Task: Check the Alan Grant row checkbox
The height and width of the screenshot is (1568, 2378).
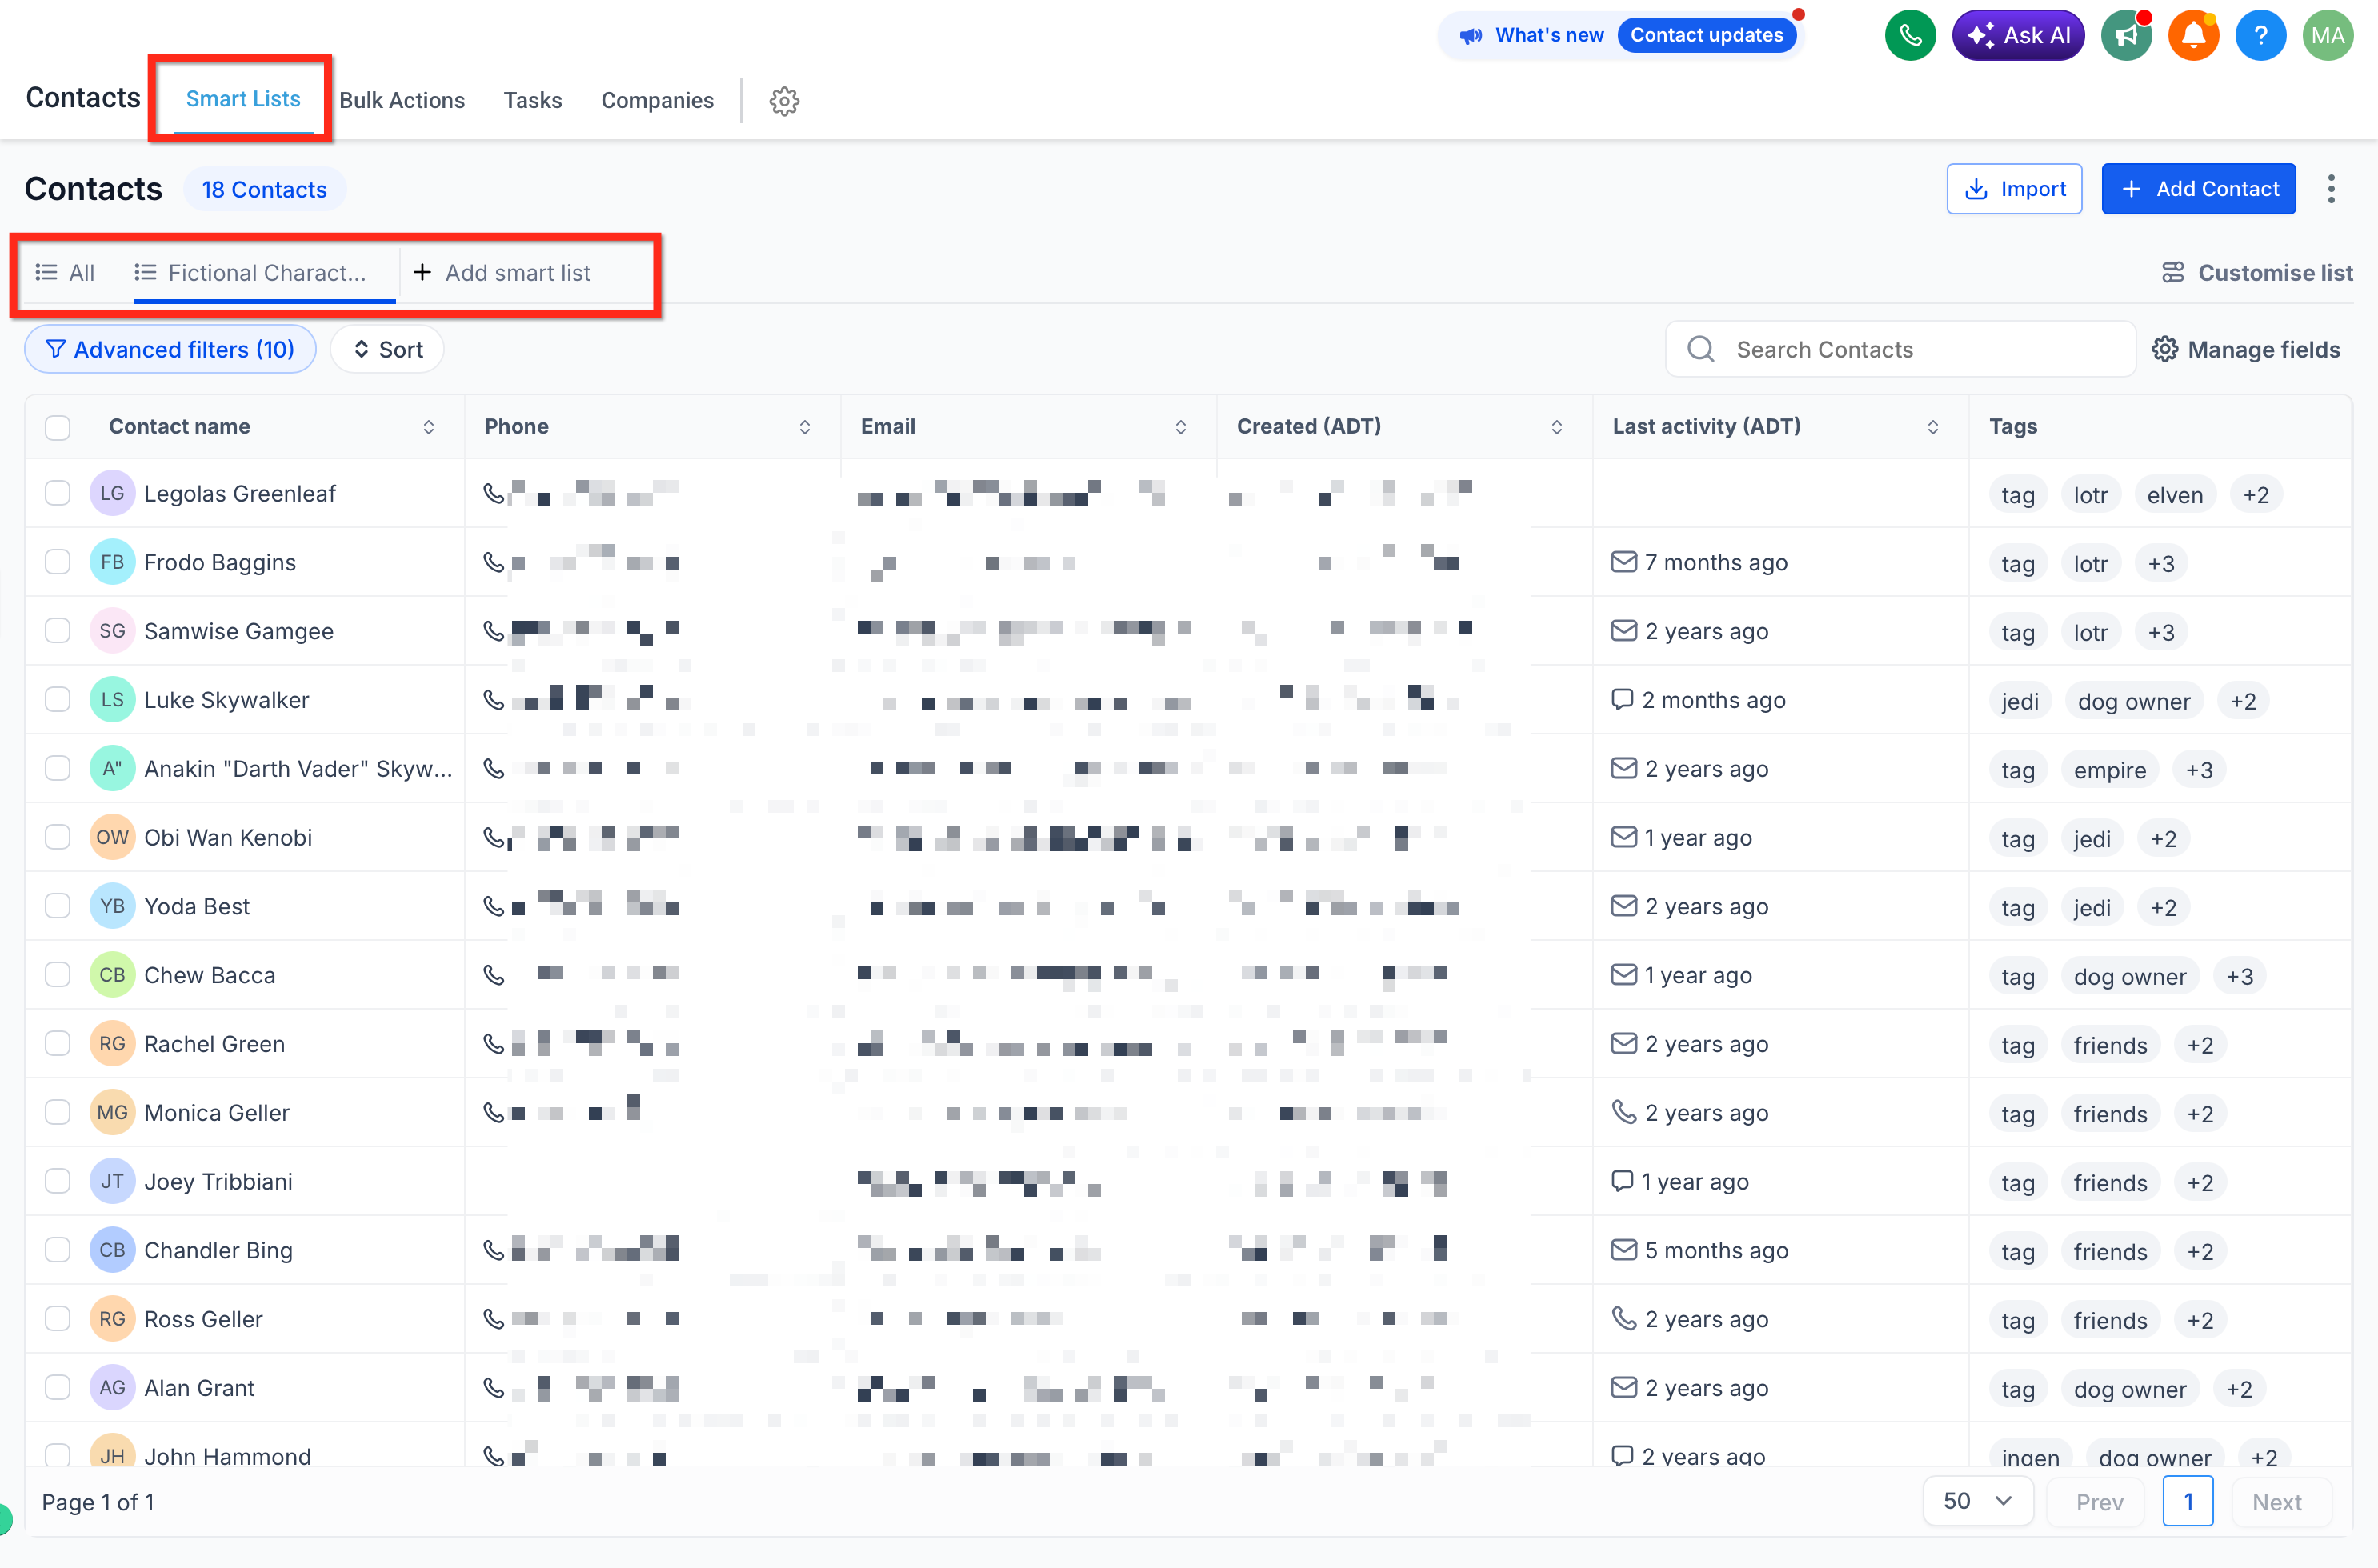Action: tap(58, 1388)
